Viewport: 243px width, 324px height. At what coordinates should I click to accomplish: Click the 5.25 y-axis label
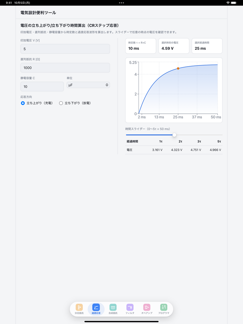133,62
